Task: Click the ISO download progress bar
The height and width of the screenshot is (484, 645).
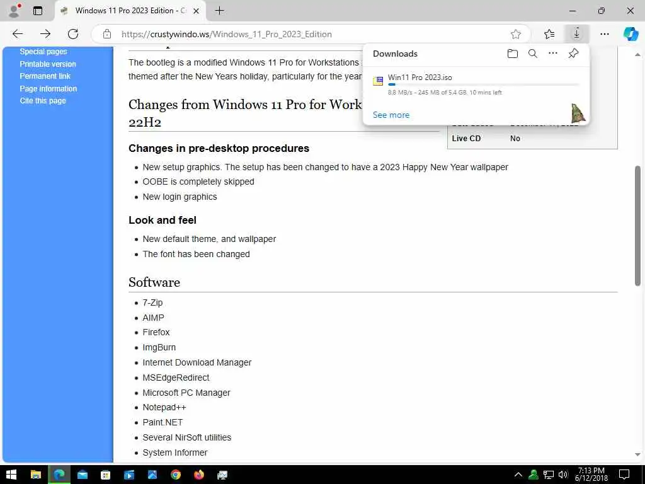Action: [484, 84]
